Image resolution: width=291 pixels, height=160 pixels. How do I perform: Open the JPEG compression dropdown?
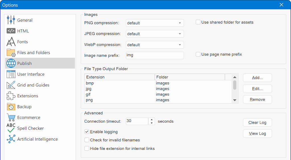pyautogui.click(x=155, y=34)
